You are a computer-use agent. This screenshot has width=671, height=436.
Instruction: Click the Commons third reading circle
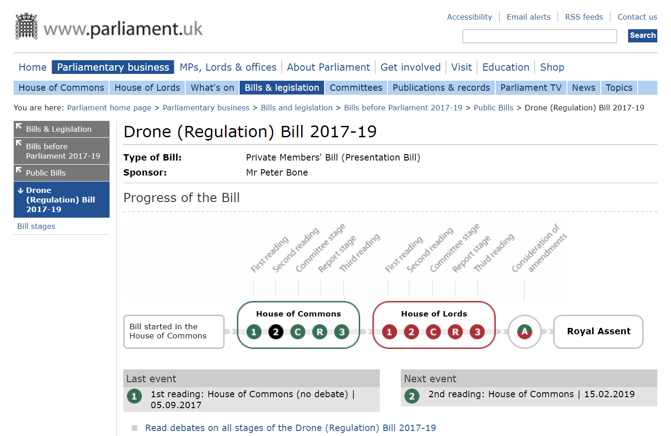[342, 332]
